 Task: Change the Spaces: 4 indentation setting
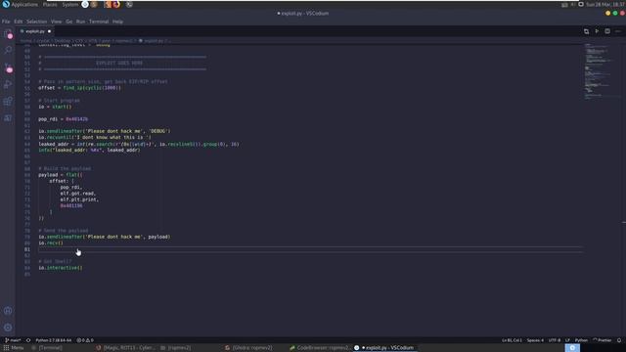tap(535, 340)
